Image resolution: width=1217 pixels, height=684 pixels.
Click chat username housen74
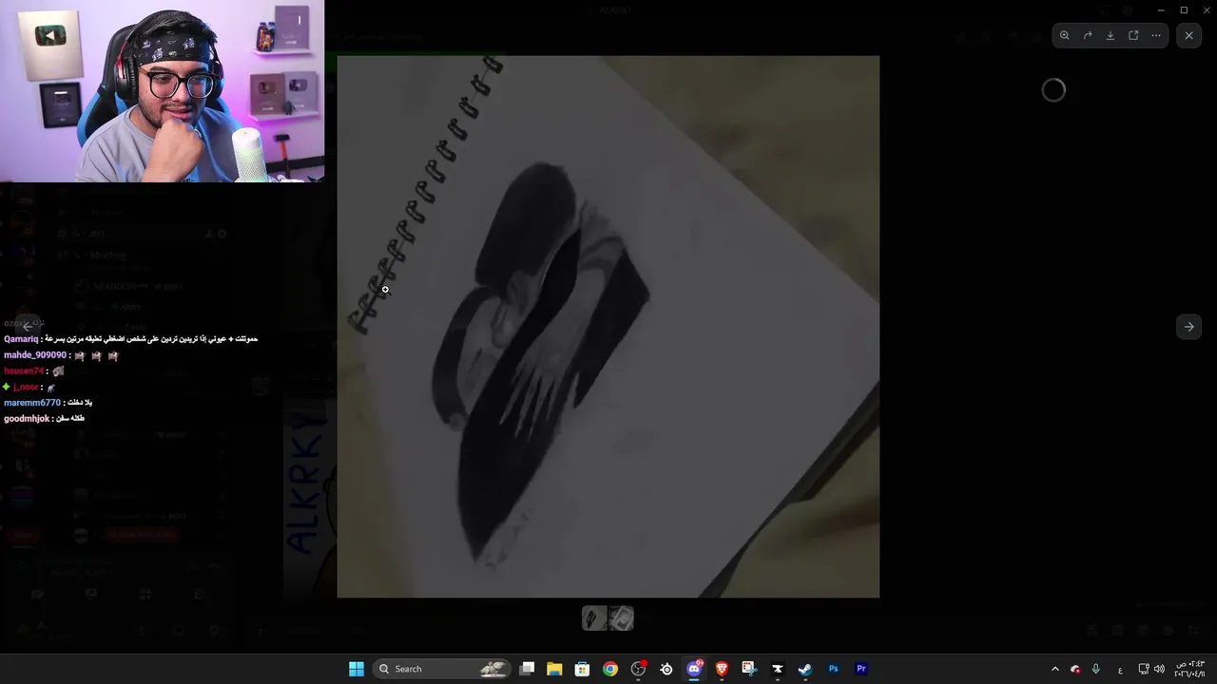24,371
